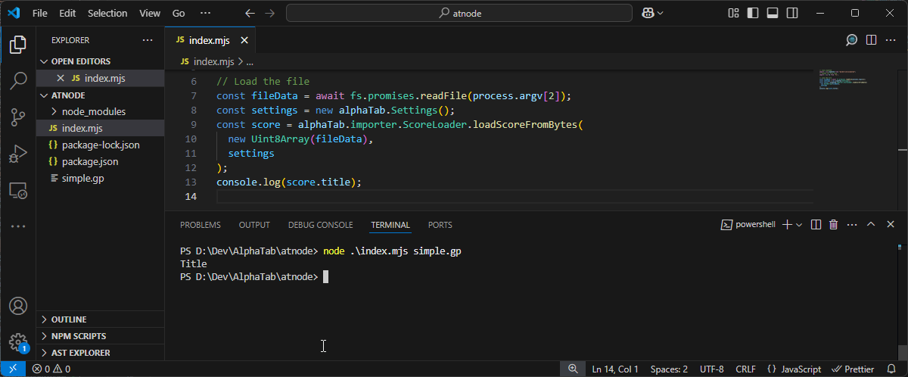Open the Accounts menu icon

pos(18,307)
